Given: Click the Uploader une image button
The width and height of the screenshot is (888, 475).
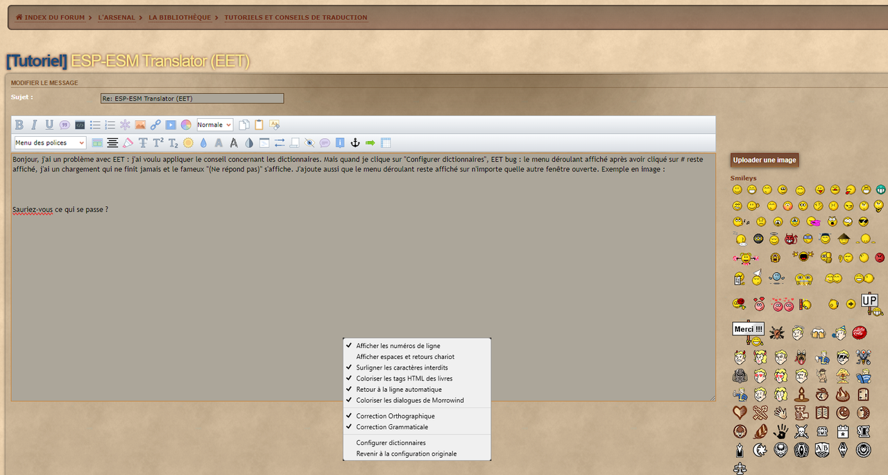Looking at the screenshot, I should click(765, 160).
